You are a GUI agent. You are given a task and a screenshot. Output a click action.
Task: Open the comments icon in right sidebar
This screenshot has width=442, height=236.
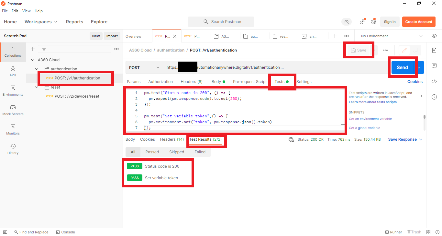[434, 66]
